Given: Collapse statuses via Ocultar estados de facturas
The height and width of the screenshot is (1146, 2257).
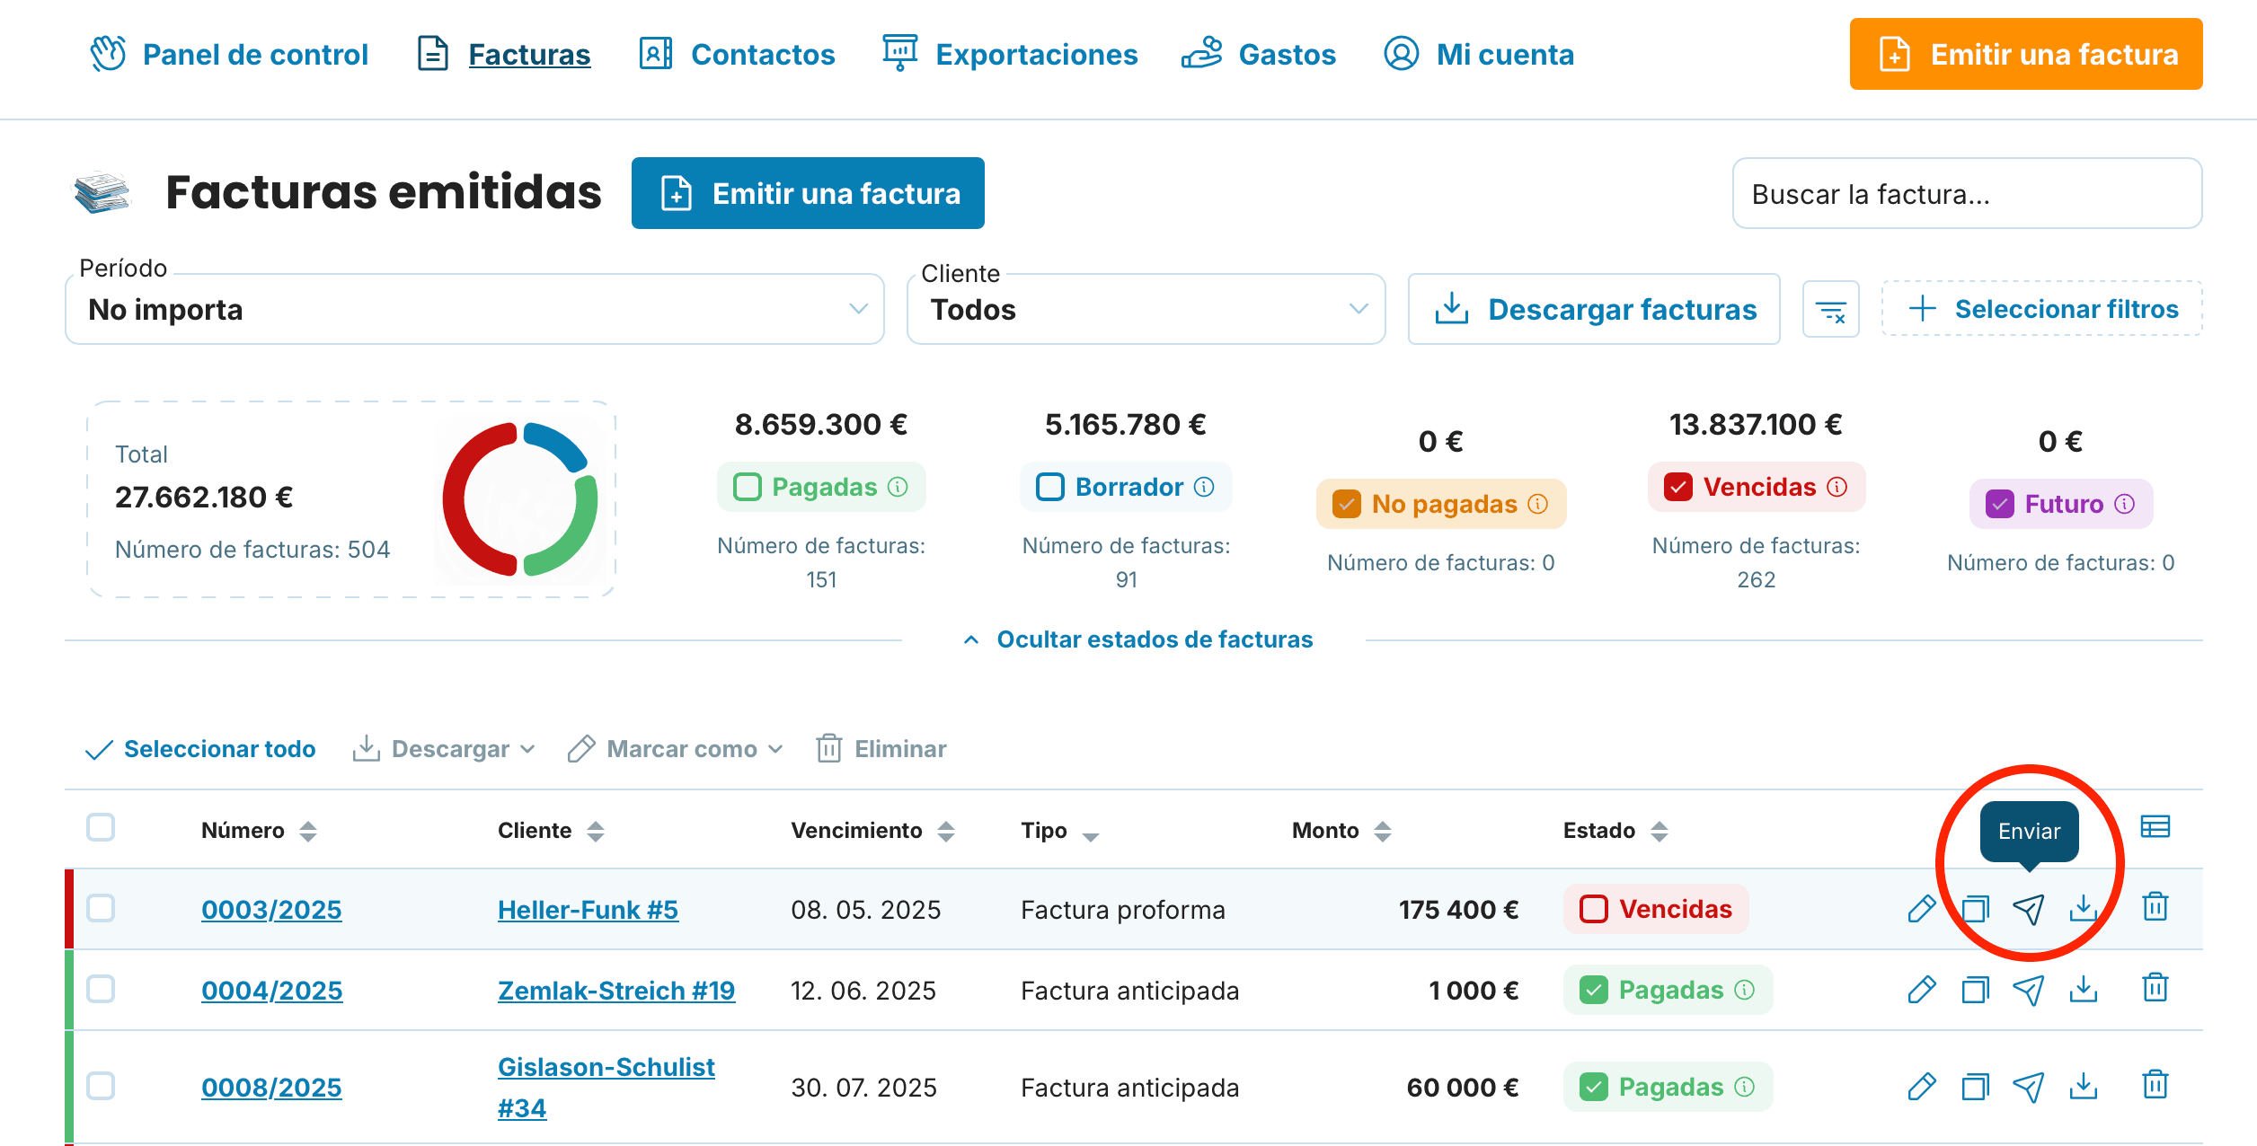Looking at the screenshot, I should (1137, 639).
